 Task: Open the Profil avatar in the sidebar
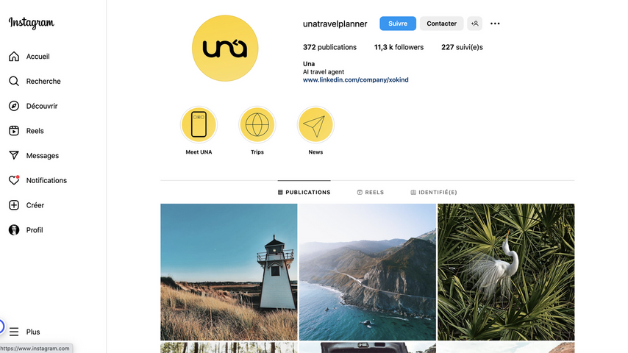14,230
